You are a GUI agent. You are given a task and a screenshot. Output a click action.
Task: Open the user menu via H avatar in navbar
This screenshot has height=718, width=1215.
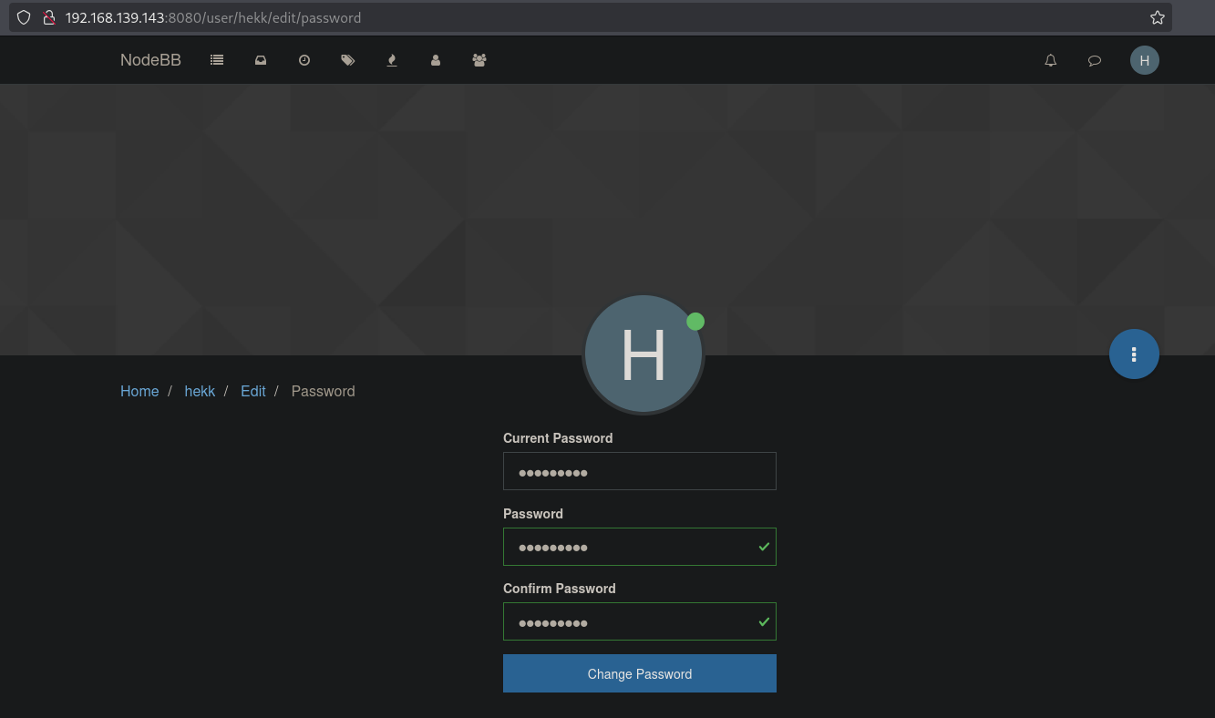tap(1145, 60)
